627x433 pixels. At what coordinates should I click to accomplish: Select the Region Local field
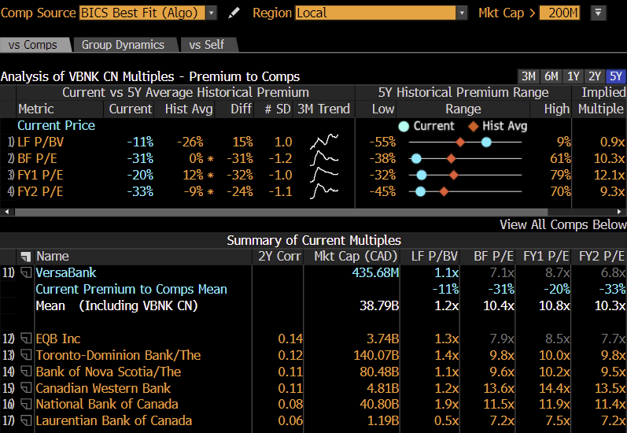375,13
